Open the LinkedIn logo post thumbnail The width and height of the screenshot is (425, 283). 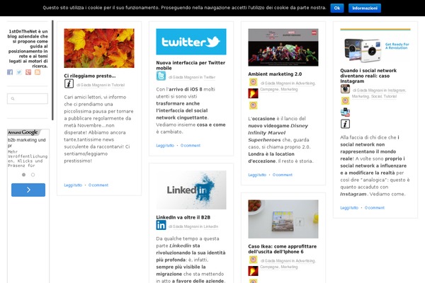[x=191, y=190]
